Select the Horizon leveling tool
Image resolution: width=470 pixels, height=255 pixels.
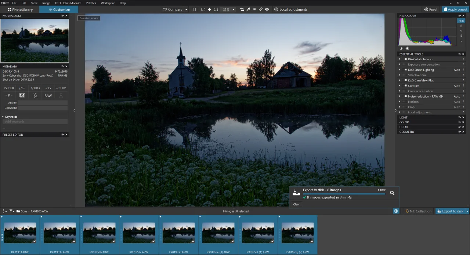(x=254, y=9)
